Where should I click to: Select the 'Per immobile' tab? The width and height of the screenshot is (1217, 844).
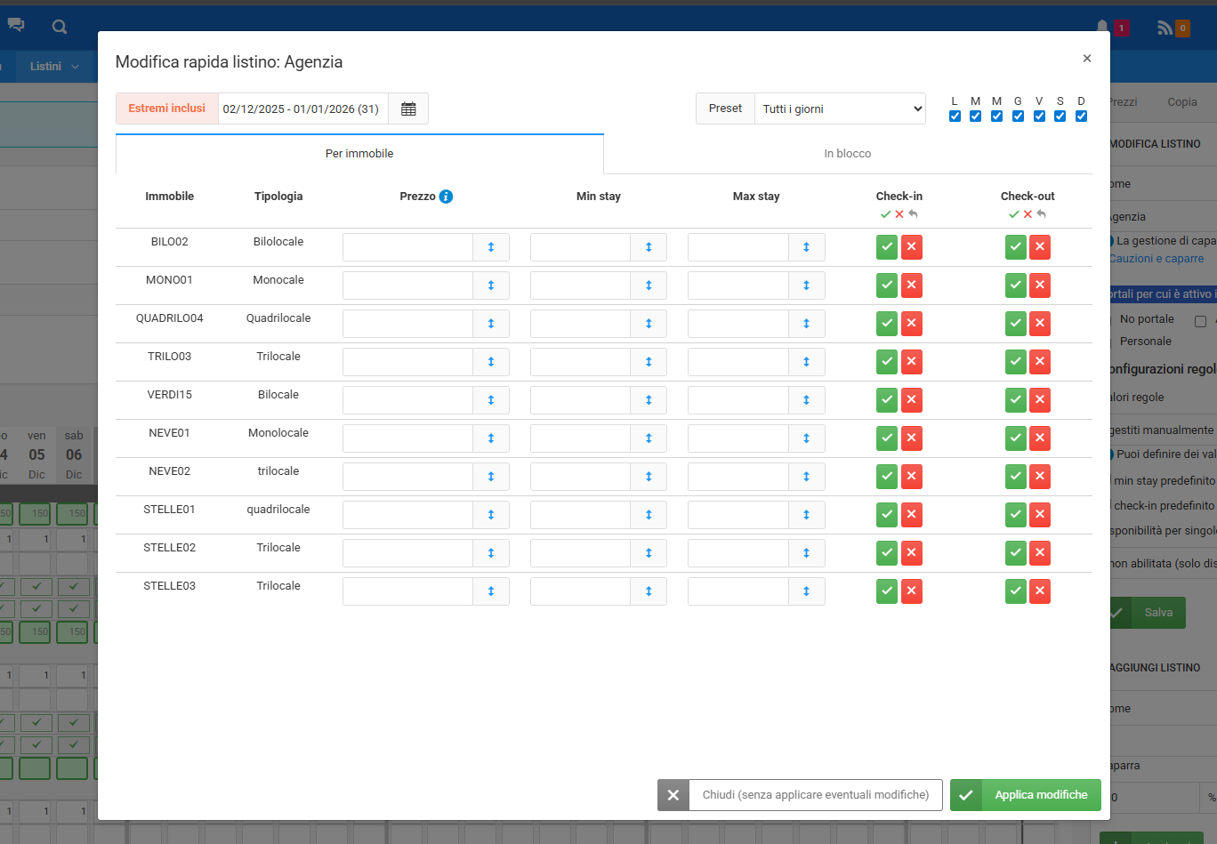tap(359, 154)
